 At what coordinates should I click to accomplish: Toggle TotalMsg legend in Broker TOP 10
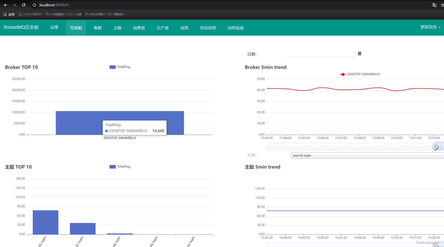pos(120,67)
